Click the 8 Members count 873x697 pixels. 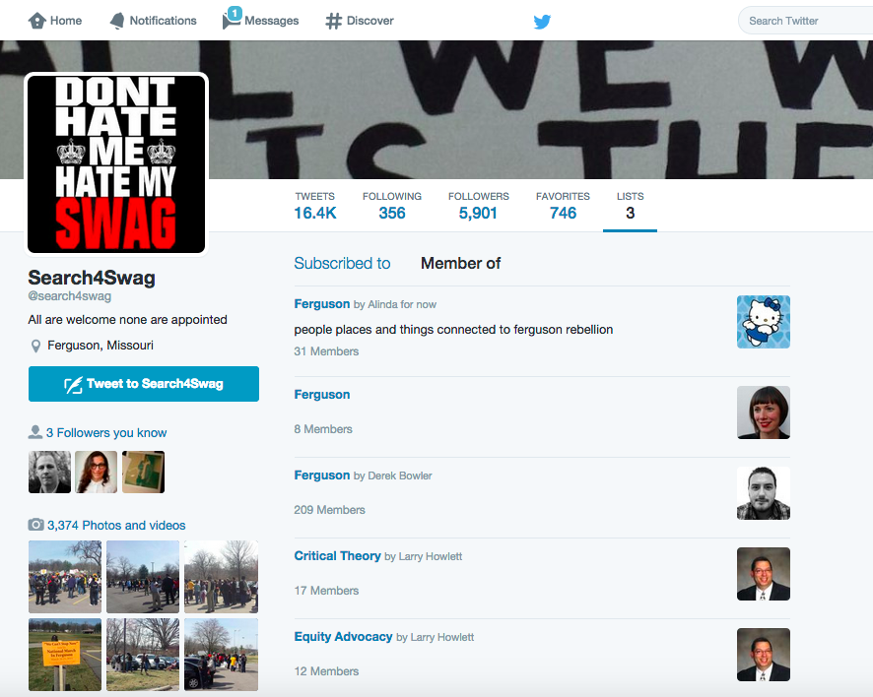[x=323, y=429]
